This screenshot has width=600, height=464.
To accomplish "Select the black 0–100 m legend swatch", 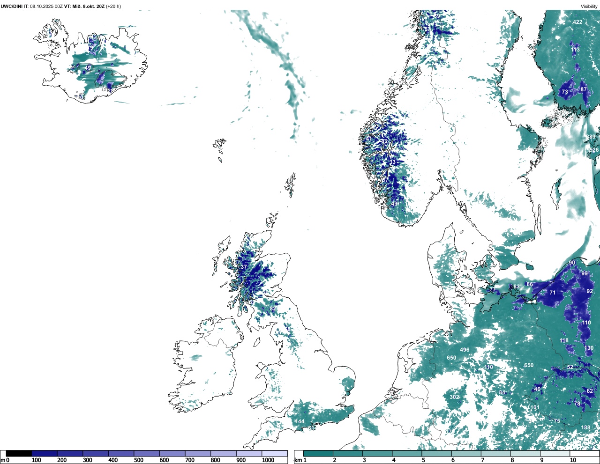I will point(19,453).
